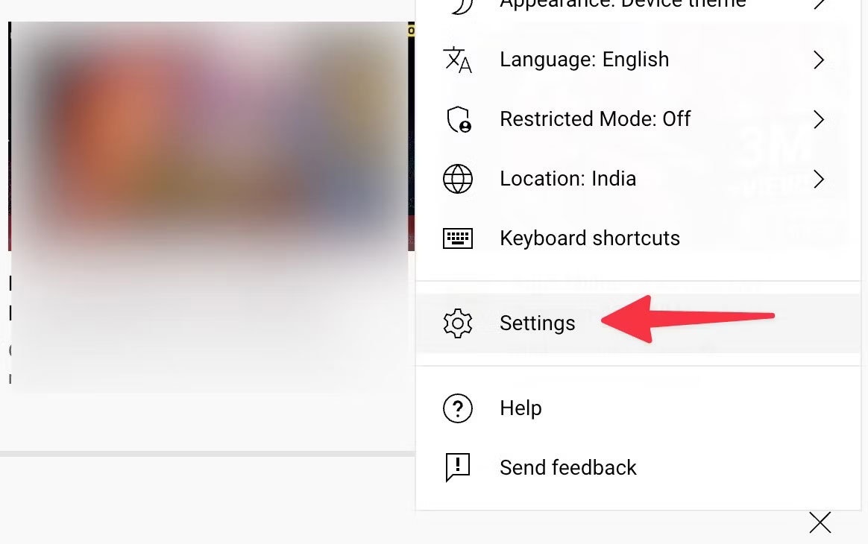
Task: Open the Help menu entry
Action: click(638, 408)
